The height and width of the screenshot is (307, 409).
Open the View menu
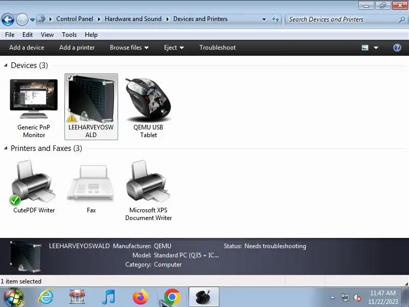click(x=47, y=34)
